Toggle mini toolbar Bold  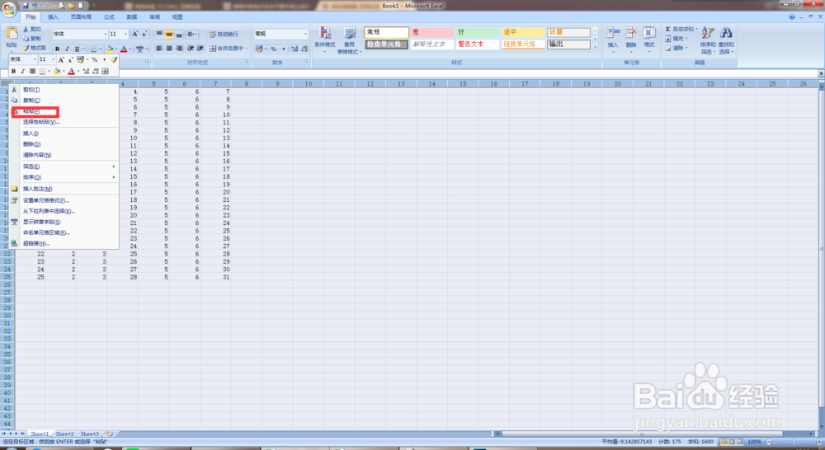tap(14, 71)
